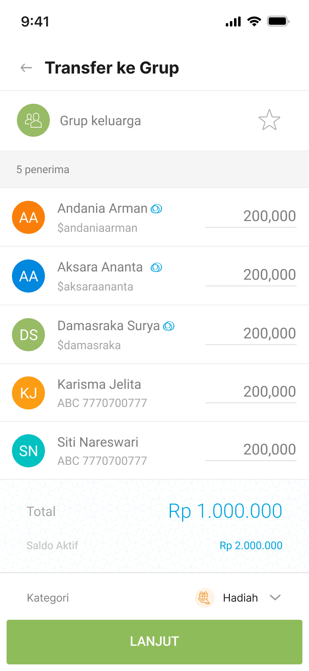Image resolution: width=309 pixels, height=671 pixels.
Task: Tap the Grup keluarga group name
Action: [101, 121]
